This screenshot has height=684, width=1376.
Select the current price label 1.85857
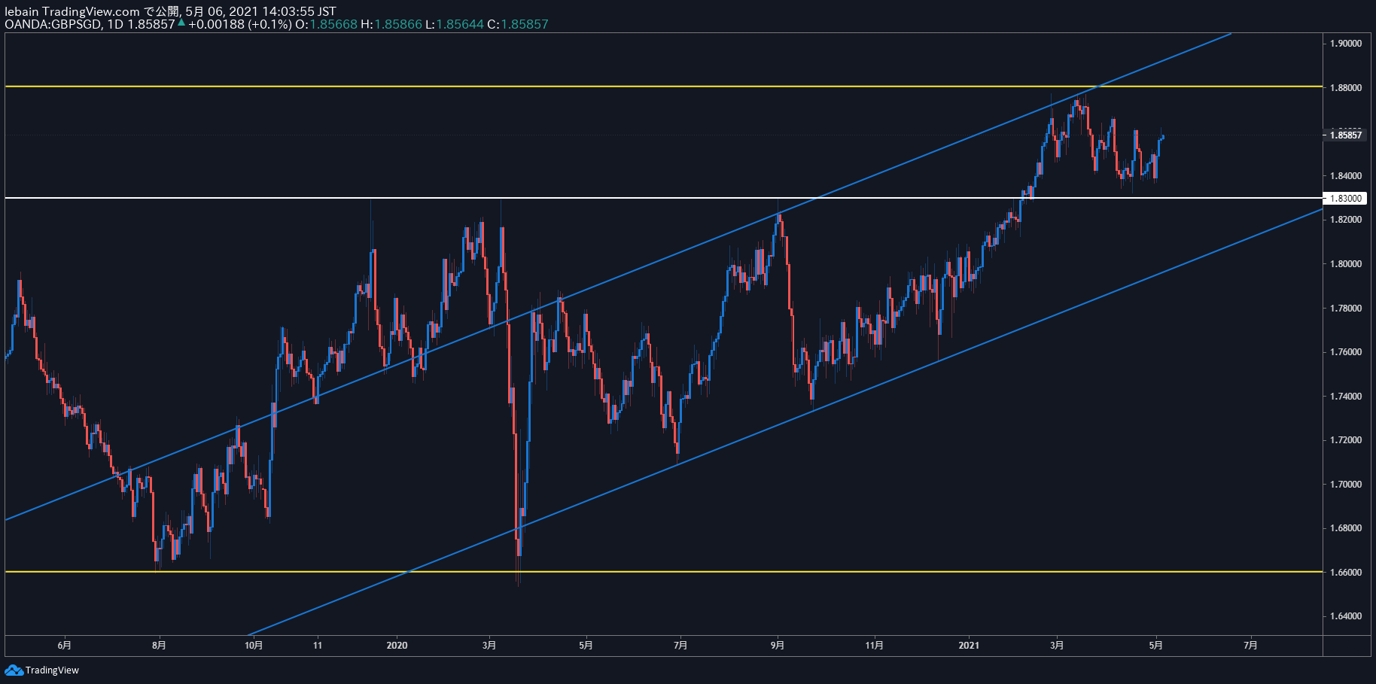[1346, 135]
